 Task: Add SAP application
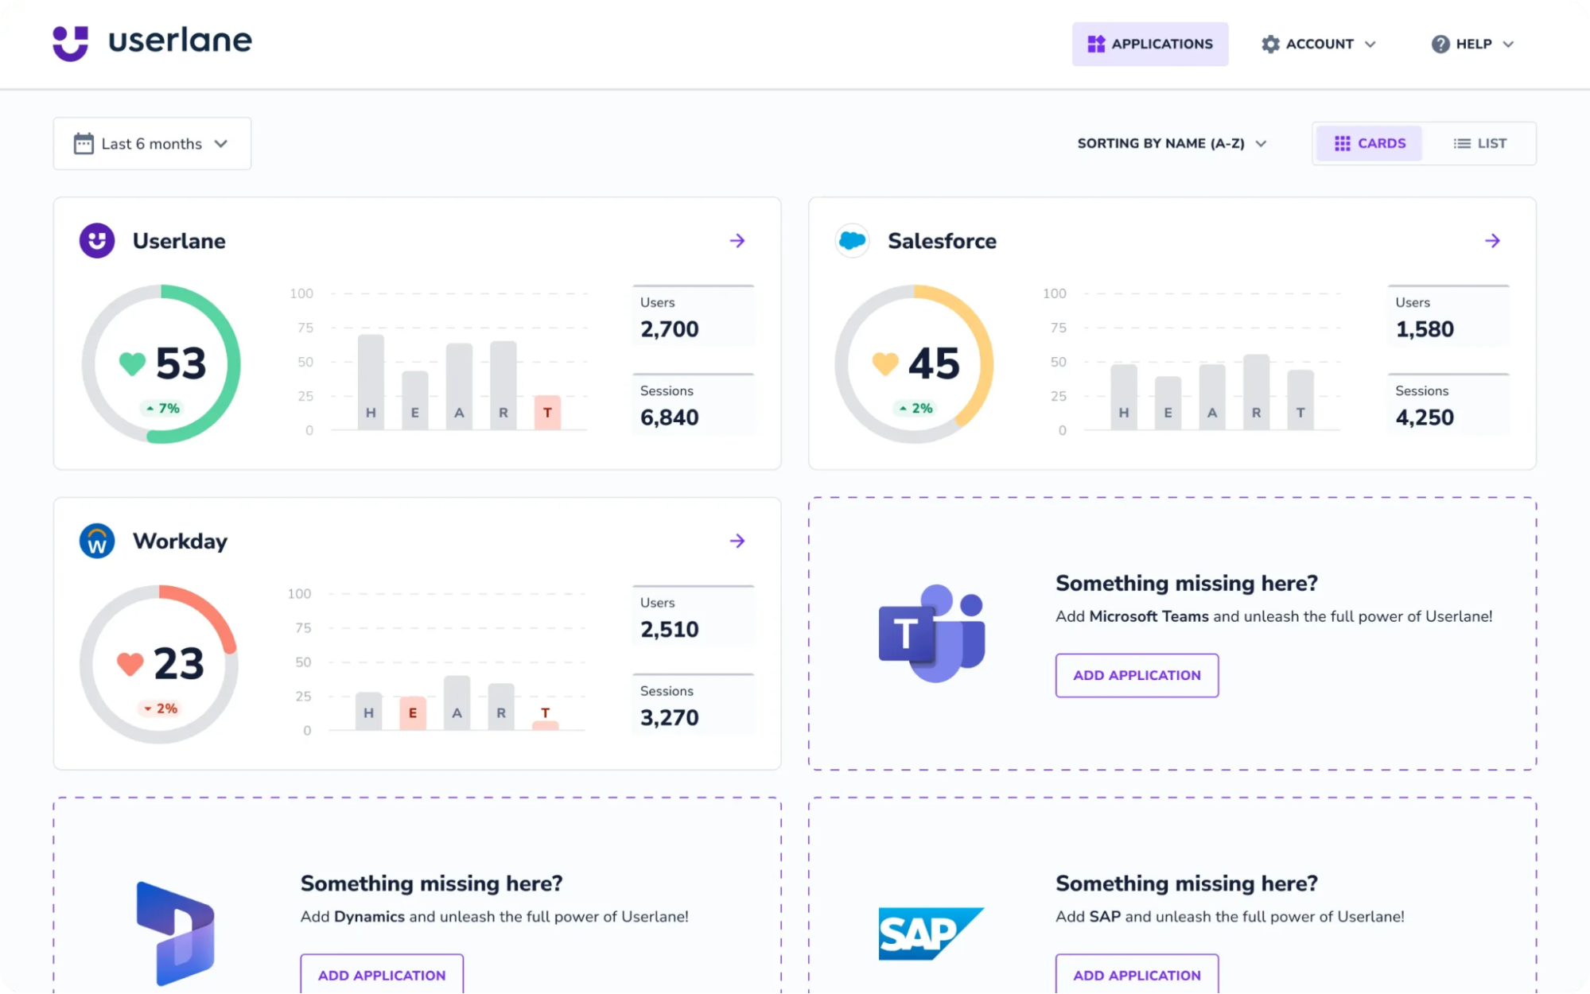1137,974
